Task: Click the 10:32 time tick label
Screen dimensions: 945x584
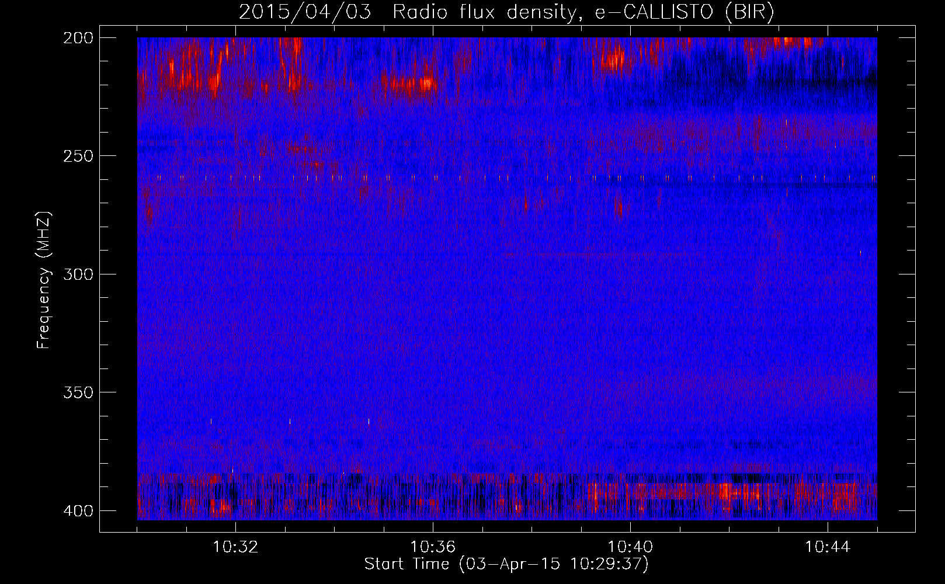Action: click(x=235, y=547)
